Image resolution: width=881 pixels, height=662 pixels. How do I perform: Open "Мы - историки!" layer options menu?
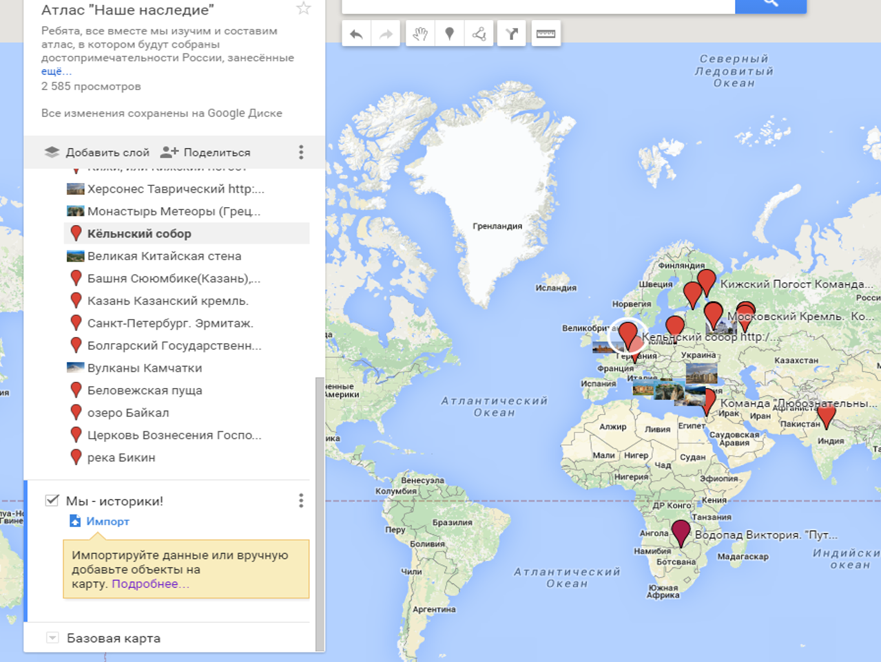pos(301,501)
